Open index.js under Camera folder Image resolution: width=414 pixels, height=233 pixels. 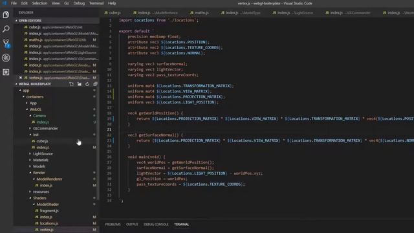coord(43,122)
